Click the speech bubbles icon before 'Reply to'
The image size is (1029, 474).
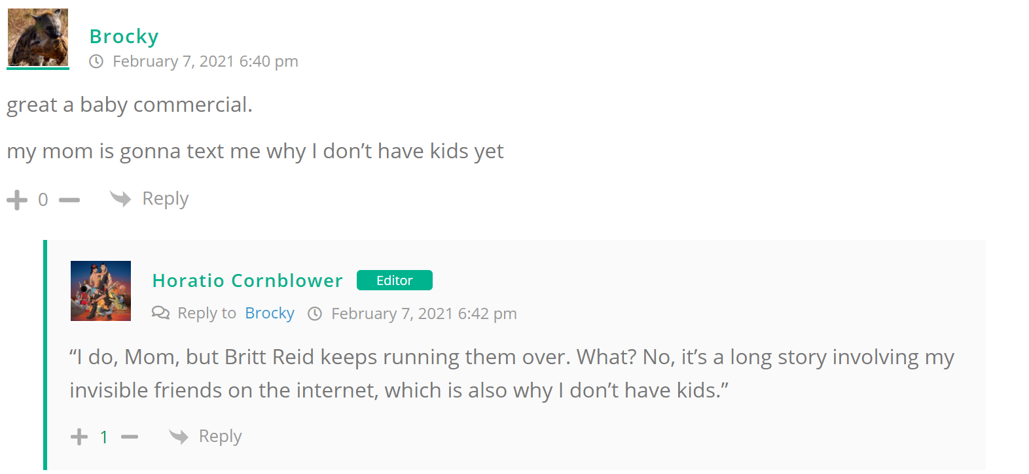(160, 313)
